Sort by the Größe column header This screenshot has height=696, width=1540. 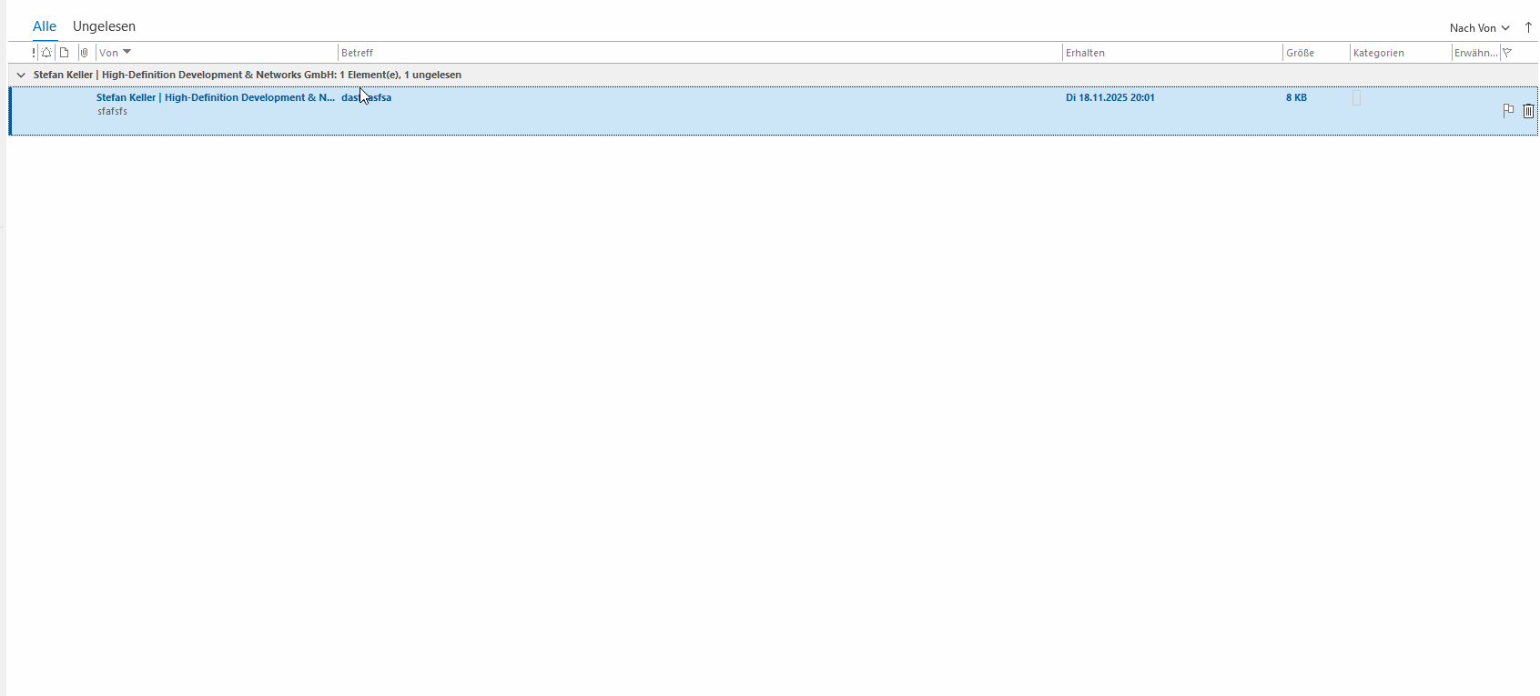point(1300,53)
